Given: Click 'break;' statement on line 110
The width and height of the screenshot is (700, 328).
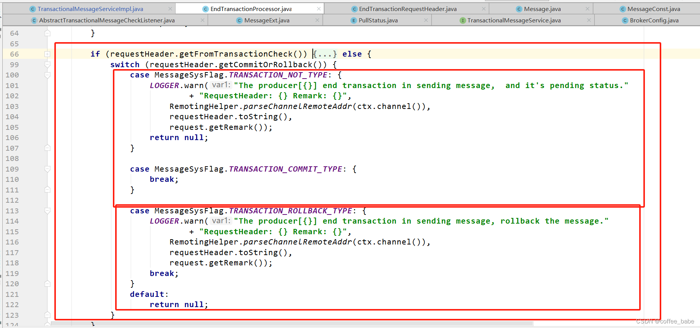Looking at the screenshot, I should 164,179.
